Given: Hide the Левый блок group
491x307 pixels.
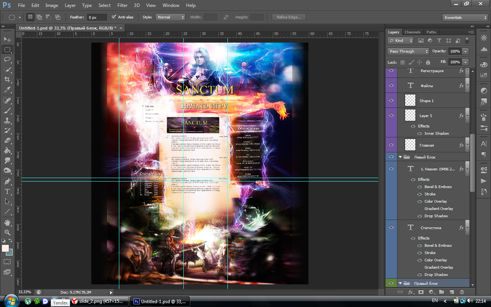Looking at the screenshot, I should click(x=391, y=157).
